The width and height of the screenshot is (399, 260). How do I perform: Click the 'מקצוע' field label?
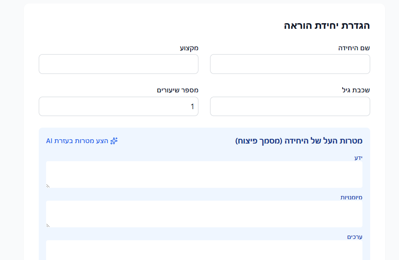[189, 48]
